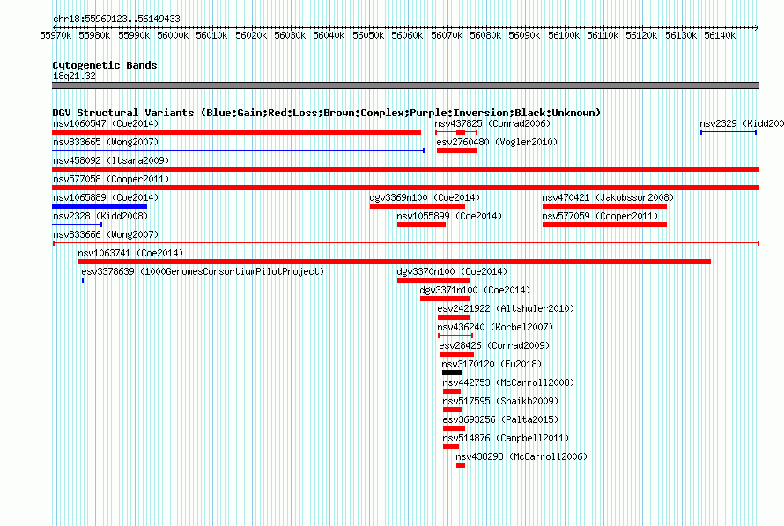Select the nsv438293 small red bar
The image size is (784, 526).
tap(461, 465)
